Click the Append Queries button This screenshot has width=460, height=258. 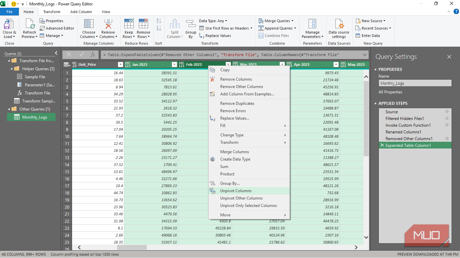coord(277,28)
